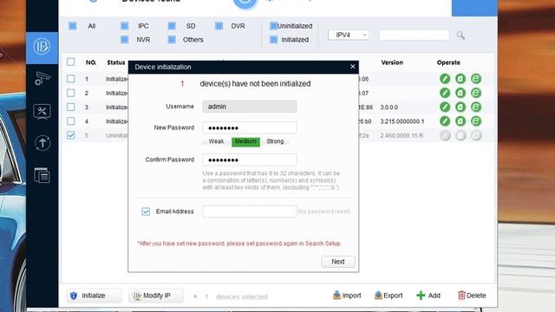Open web page for device row 1
Viewport: 555px width, 312px height.
tap(476, 79)
